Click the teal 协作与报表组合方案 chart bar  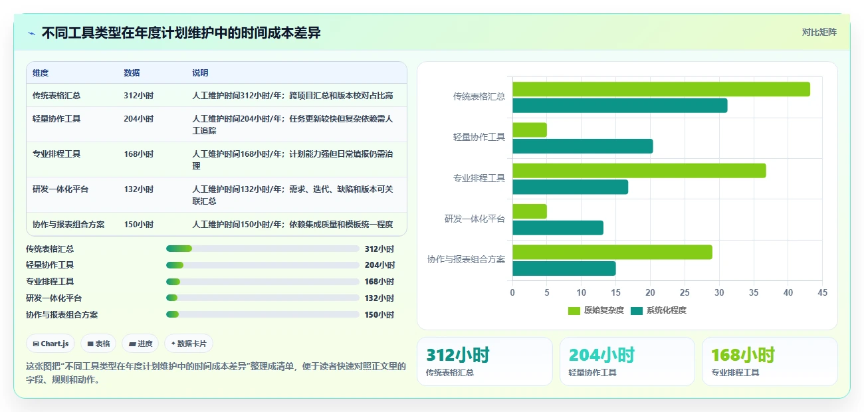coord(564,268)
